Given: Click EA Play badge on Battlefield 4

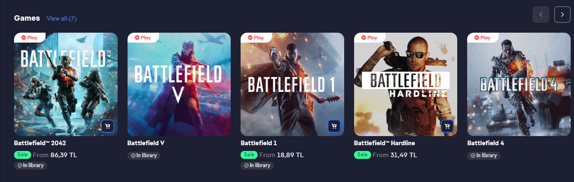Looking at the screenshot, I should coord(482,38).
